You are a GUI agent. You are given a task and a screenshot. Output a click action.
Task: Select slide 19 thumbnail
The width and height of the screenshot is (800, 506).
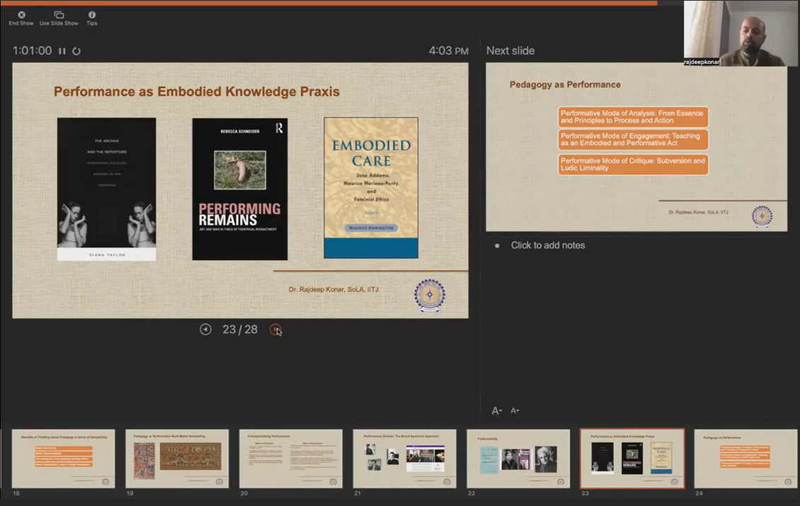(x=177, y=459)
